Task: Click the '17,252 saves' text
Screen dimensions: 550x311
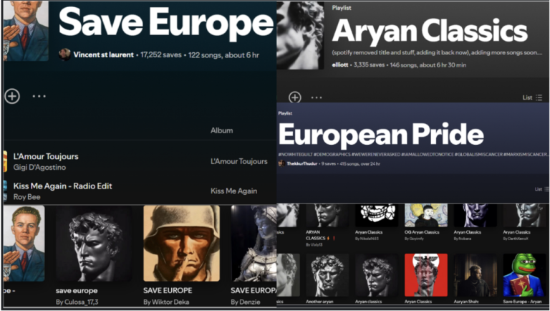Action: coord(161,54)
